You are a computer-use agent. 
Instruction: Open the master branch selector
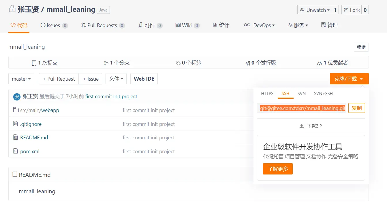(x=21, y=79)
